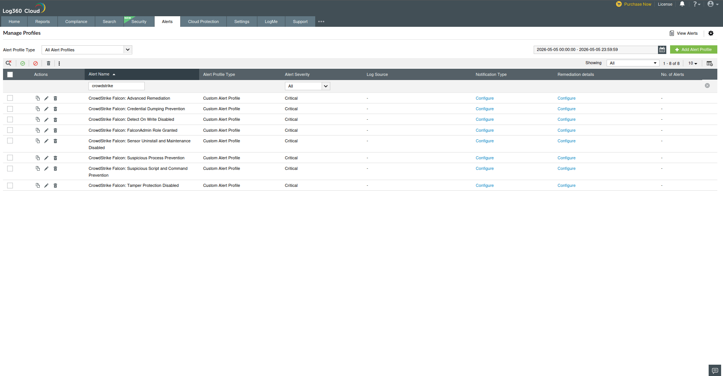The height and width of the screenshot is (376, 723).
Task: Configure notification for Suspicious Process Prevention
Action: click(x=485, y=158)
